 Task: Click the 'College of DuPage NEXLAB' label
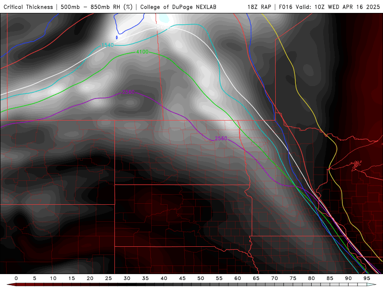click(x=178, y=7)
